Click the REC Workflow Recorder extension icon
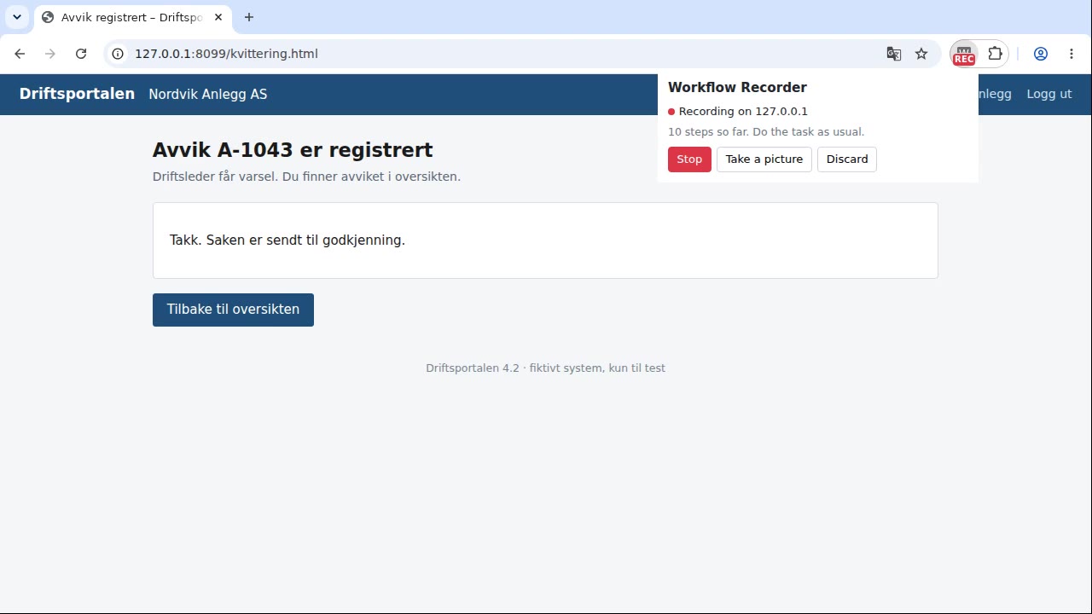 pyautogui.click(x=964, y=54)
